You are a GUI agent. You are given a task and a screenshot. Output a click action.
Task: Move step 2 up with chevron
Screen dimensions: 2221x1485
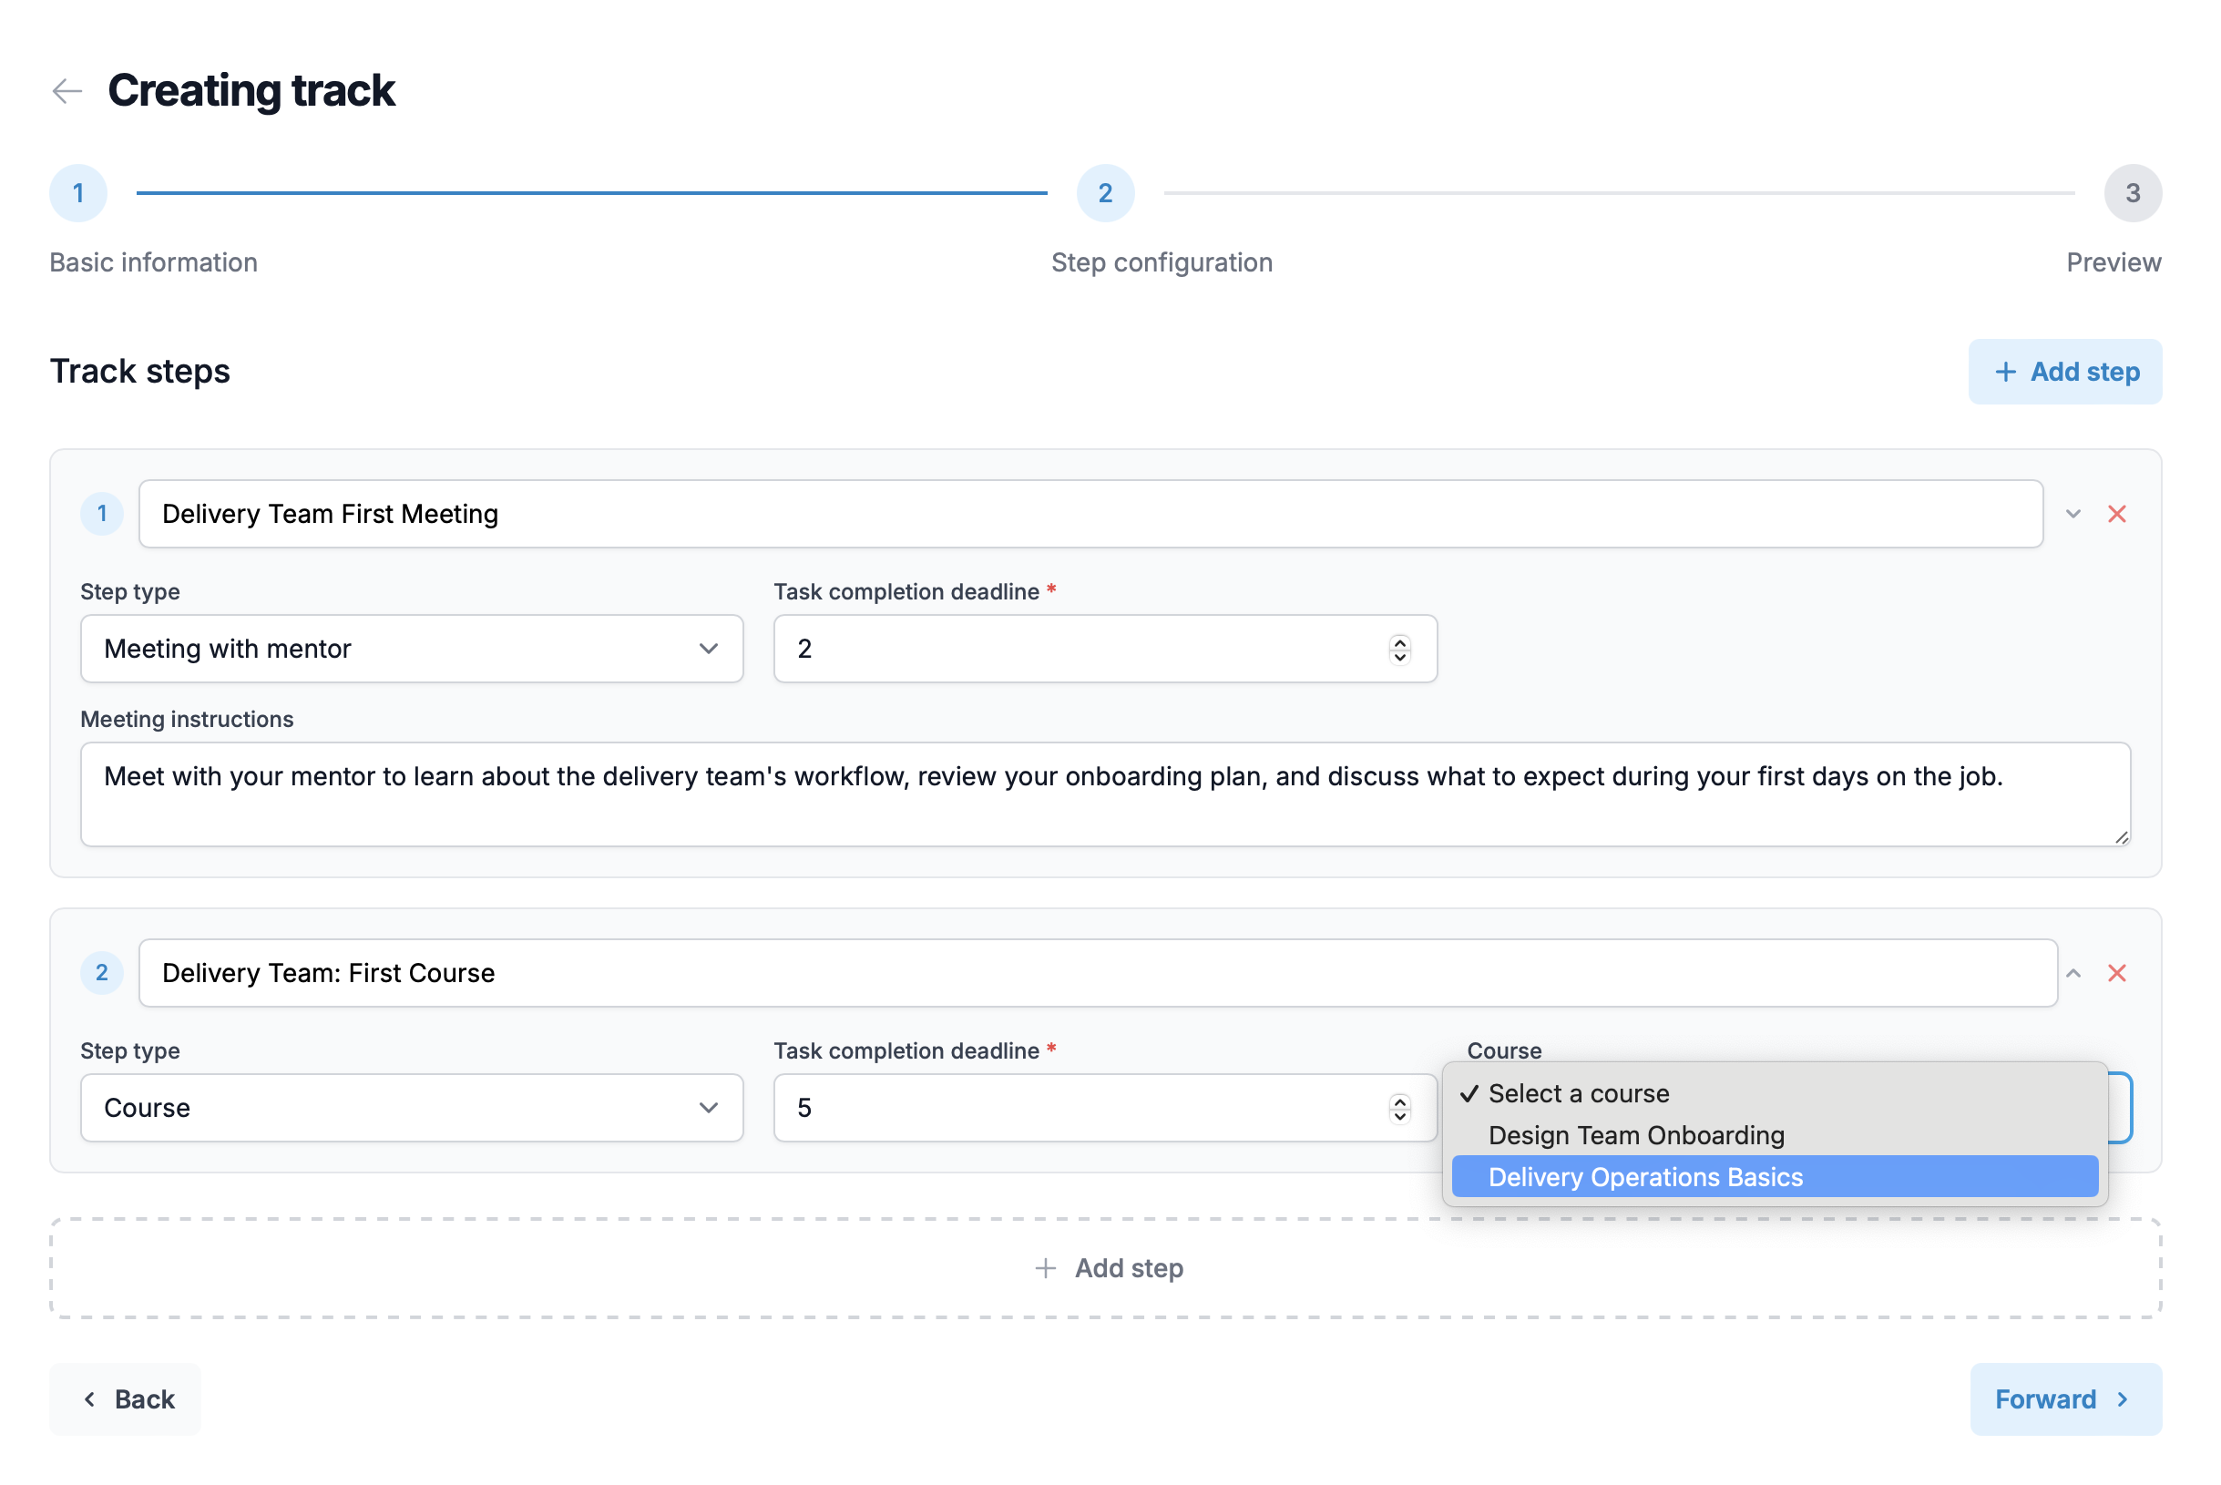(x=2073, y=973)
